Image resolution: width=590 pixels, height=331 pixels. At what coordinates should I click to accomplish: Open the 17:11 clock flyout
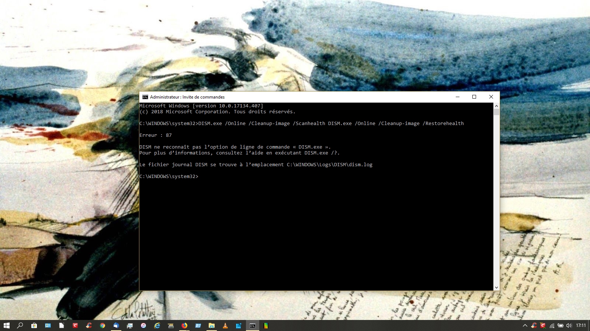click(581, 325)
